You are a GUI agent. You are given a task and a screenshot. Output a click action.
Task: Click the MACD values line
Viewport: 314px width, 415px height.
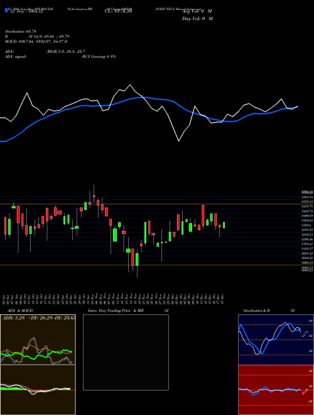coord(36,41)
